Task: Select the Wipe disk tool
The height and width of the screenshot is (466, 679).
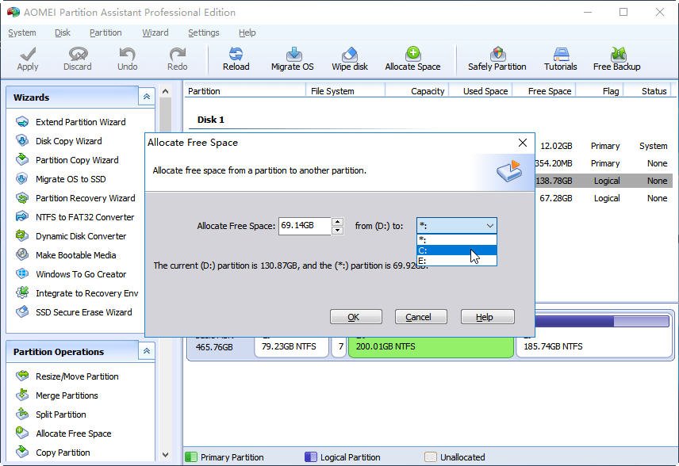Action: (350, 59)
